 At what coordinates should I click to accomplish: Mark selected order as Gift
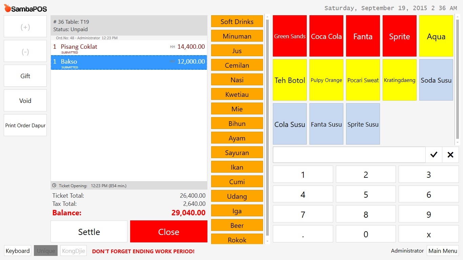[25, 76]
